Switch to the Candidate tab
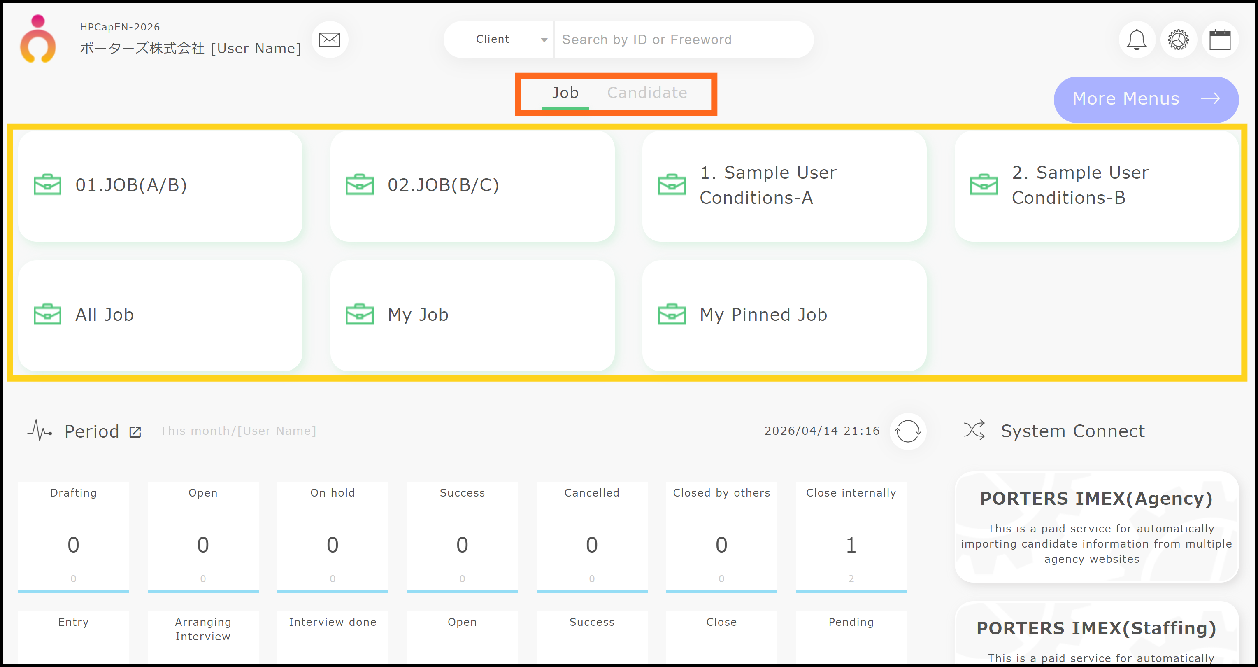 [x=646, y=93]
